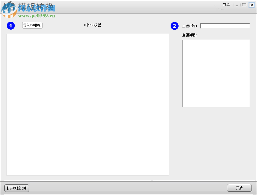The width and height of the screenshot is (257, 195).
Task: Click the 打开模板文件 button
Action: click(x=16, y=188)
